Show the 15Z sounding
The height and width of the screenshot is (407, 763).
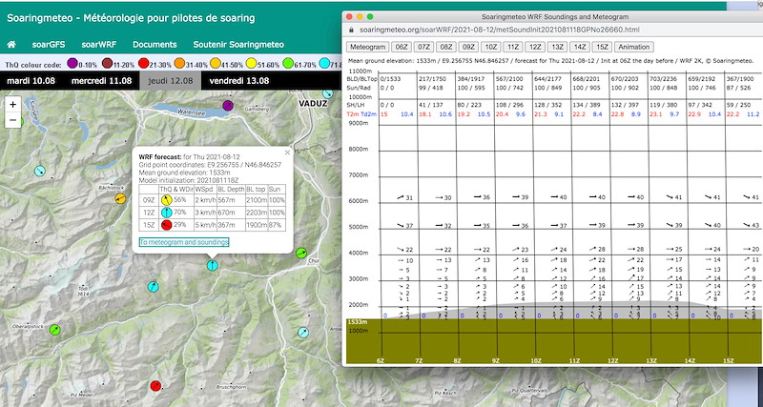pos(602,47)
